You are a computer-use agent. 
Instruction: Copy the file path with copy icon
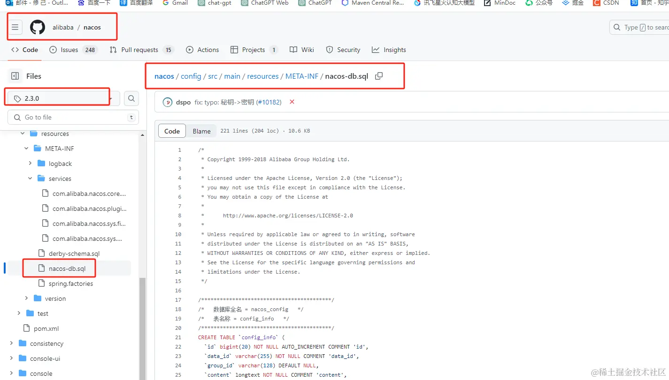pyautogui.click(x=379, y=76)
